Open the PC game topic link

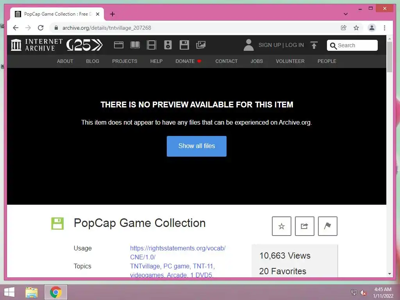coord(176,266)
